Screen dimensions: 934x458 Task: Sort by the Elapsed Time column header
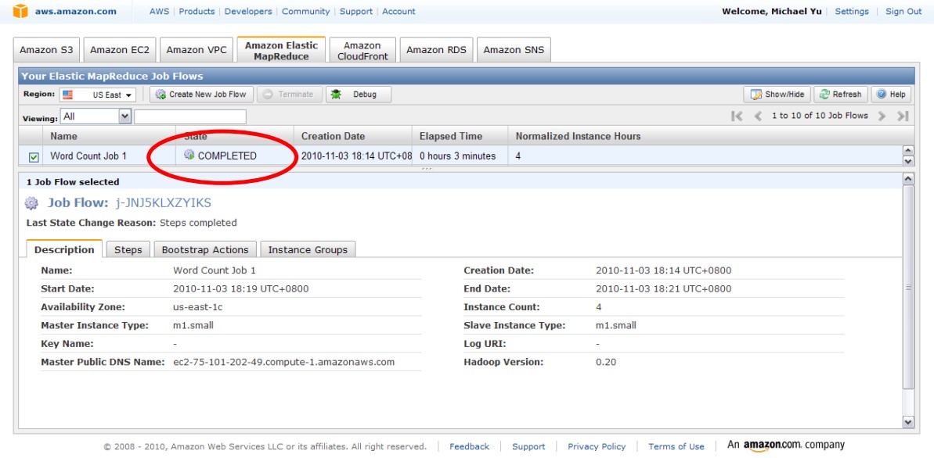coord(460,136)
